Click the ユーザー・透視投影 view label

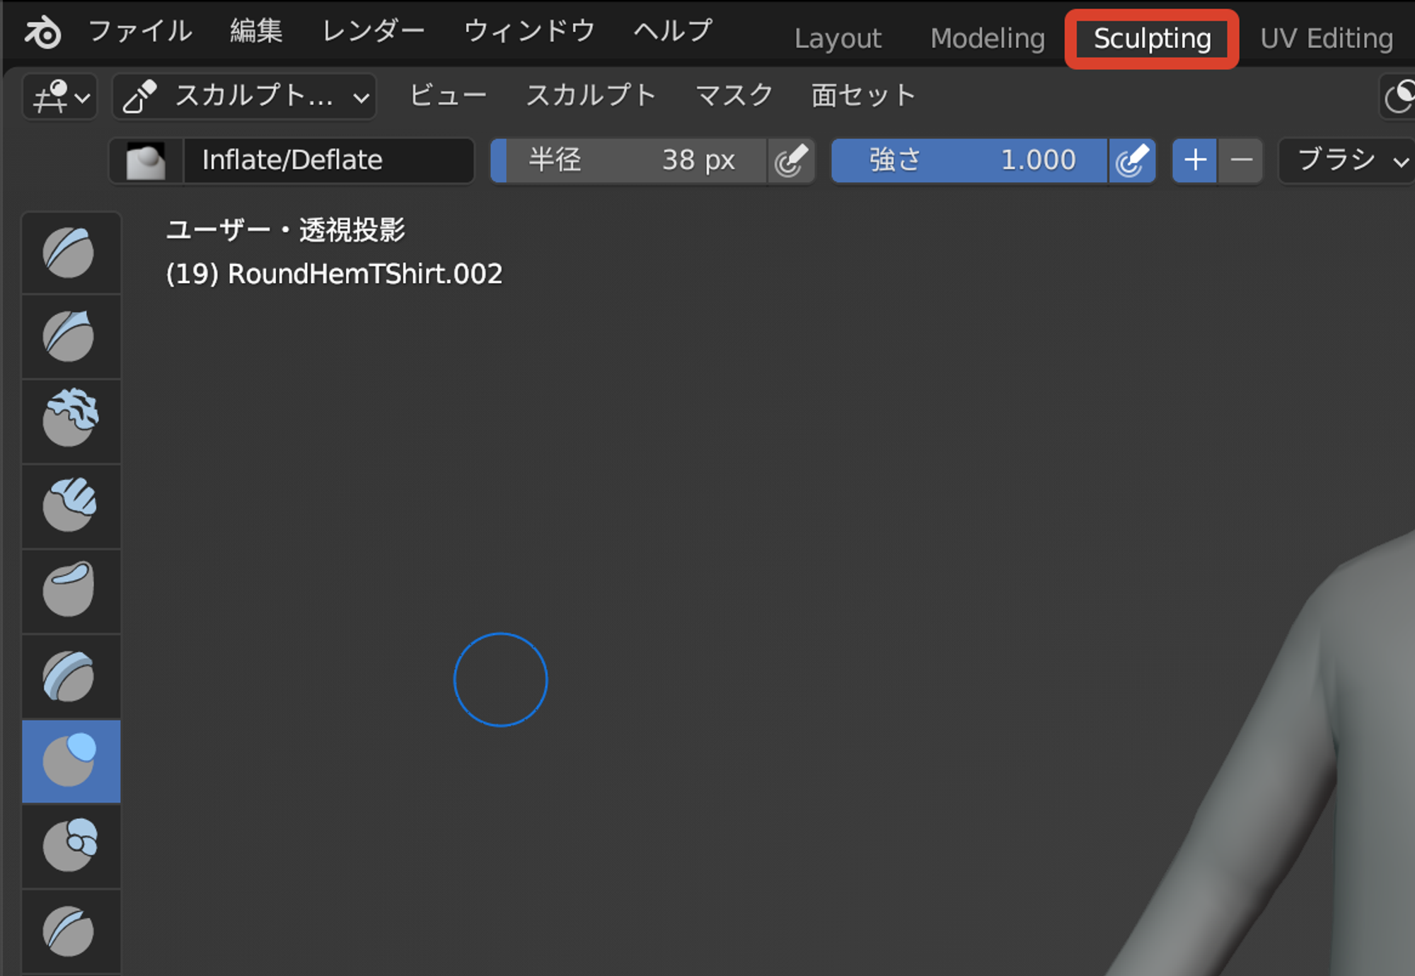286,230
